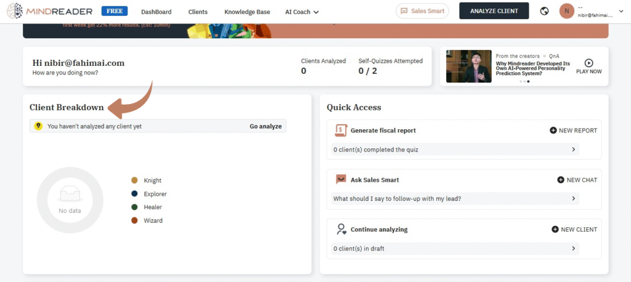
Task: Click the Go analyze link
Action: pos(266,126)
